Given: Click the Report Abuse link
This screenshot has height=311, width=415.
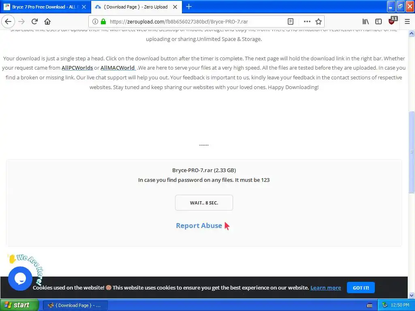Looking at the screenshot, I should pos(199,226).
